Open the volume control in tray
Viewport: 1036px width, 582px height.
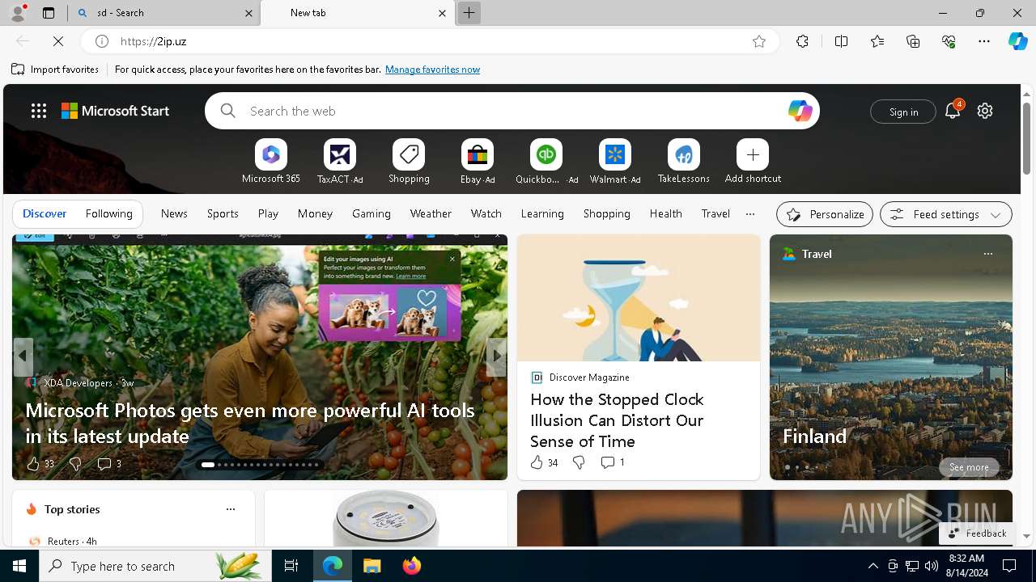click(x=932, y=566)
